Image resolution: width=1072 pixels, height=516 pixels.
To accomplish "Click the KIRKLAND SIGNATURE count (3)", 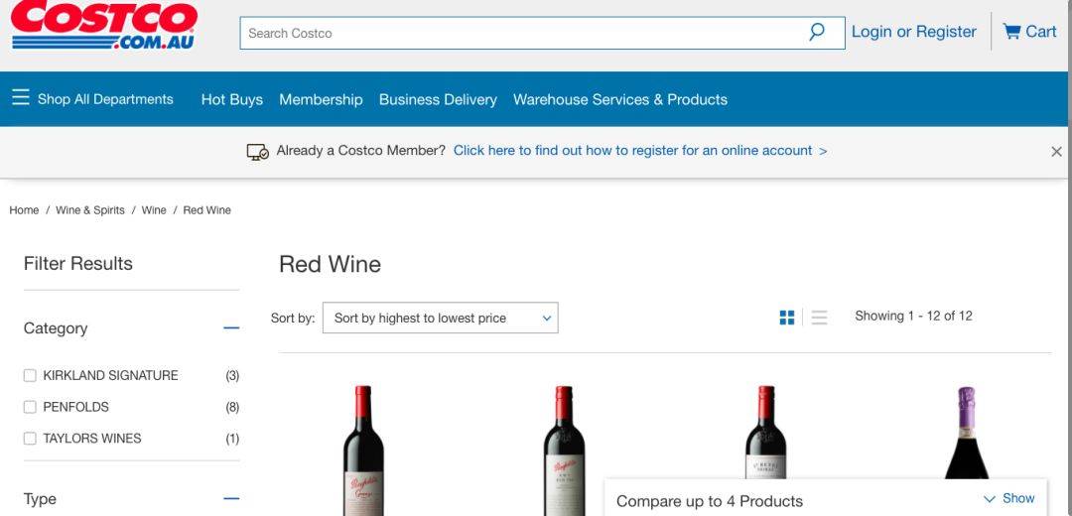I will click(x=232, y=375).
